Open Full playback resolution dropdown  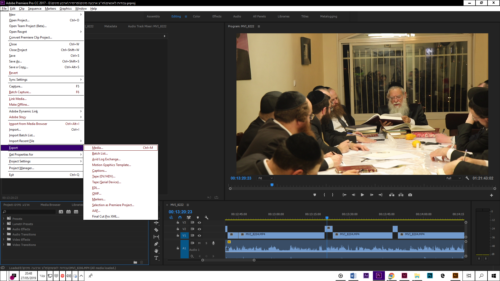click(x=453, y=178)
